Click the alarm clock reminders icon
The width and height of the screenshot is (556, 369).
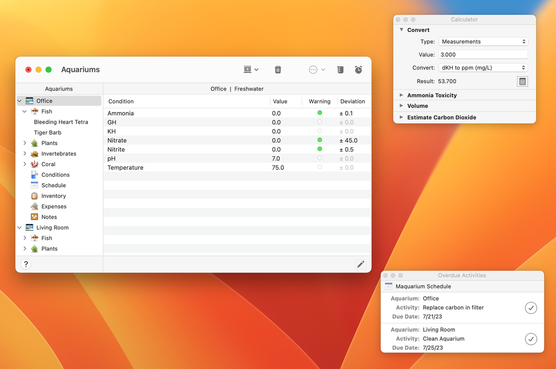(x=358, y=70)
